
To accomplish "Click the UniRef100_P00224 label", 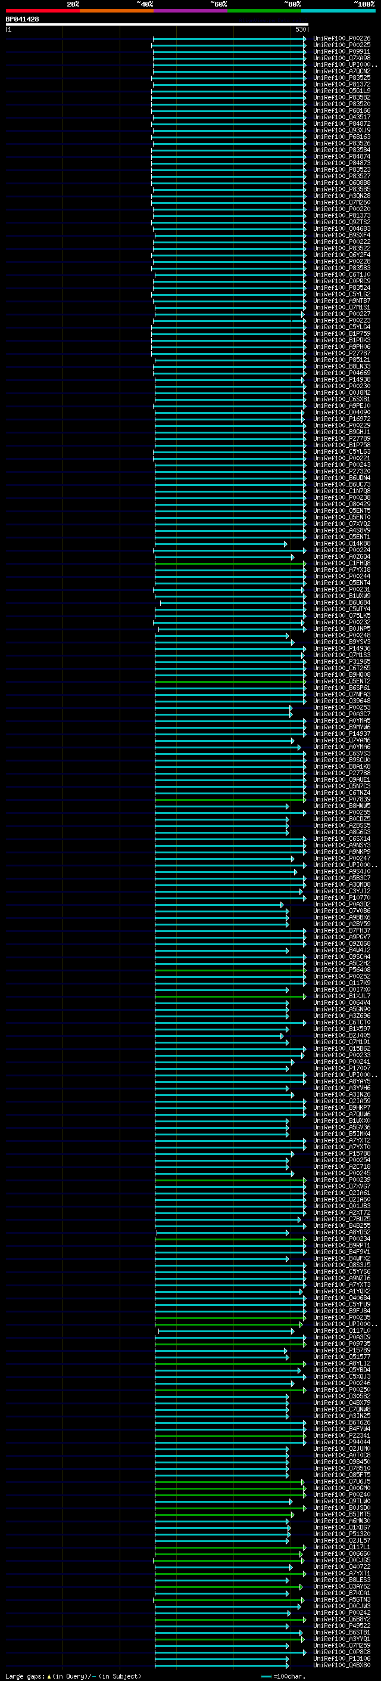I will coord(341,550).
